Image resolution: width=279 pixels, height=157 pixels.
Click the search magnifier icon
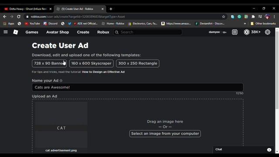116,32
